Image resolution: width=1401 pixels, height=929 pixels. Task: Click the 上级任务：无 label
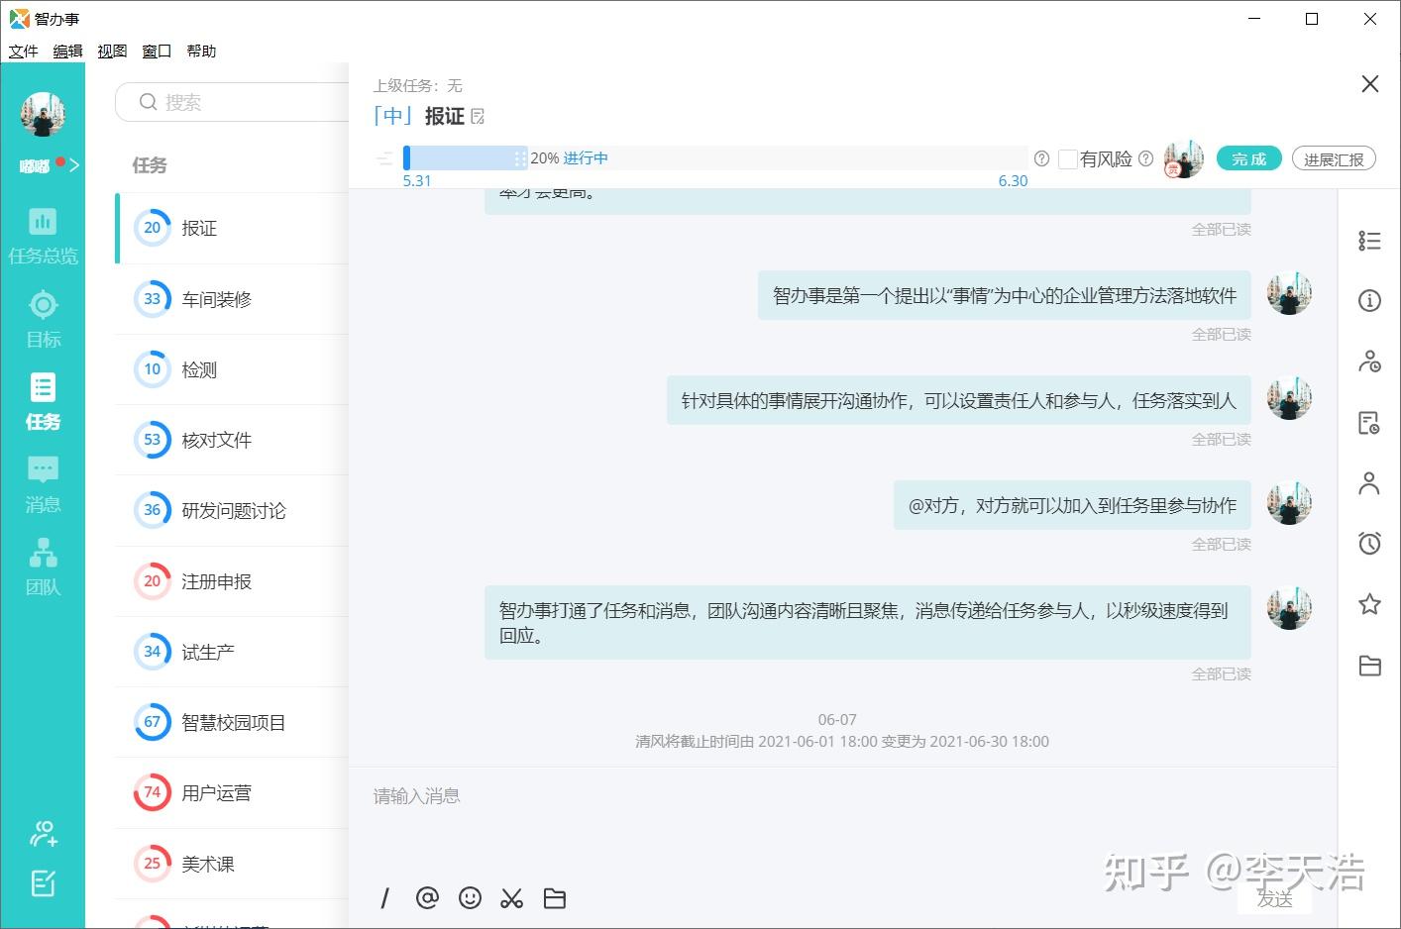(x=418, y=86)
